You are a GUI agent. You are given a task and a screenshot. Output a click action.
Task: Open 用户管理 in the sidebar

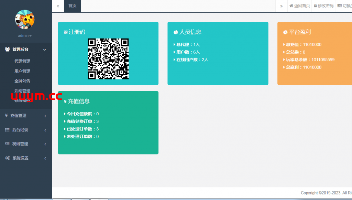(x=22, y=71)
